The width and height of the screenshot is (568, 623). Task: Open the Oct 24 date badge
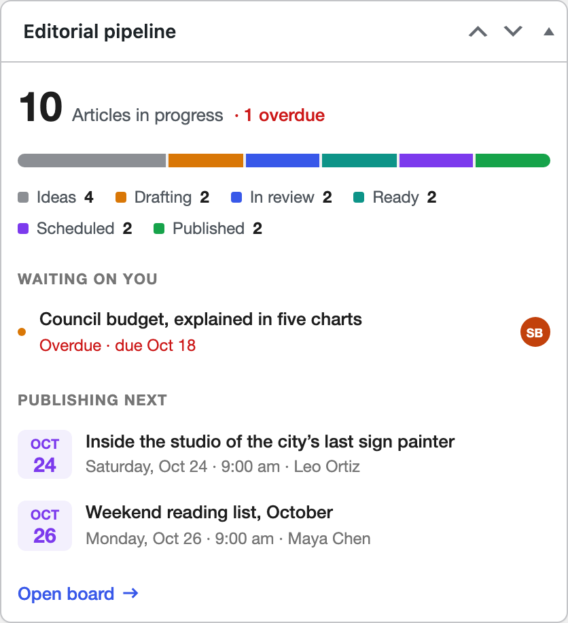45,454
